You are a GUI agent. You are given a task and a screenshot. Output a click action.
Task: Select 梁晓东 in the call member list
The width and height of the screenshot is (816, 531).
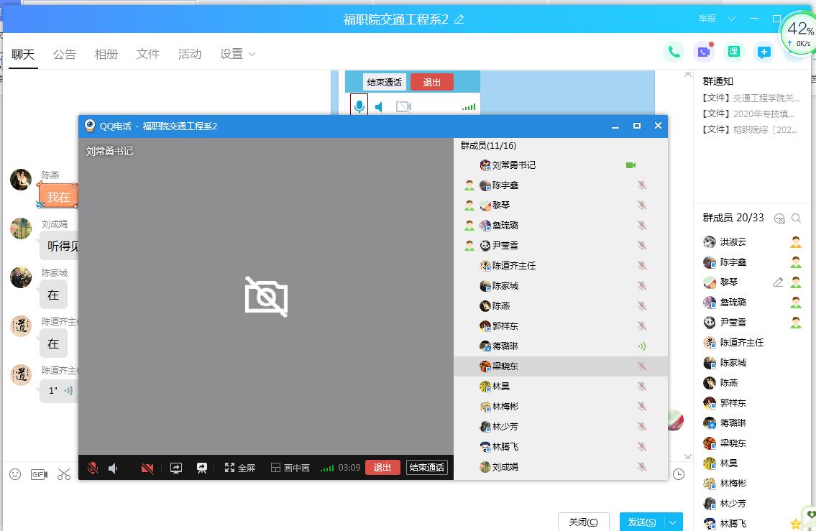[x=505, y=366]
